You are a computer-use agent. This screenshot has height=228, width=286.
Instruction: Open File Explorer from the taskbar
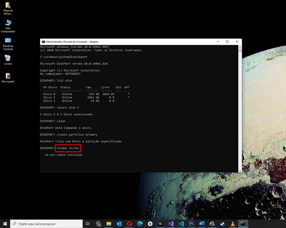tap(109, 224)
